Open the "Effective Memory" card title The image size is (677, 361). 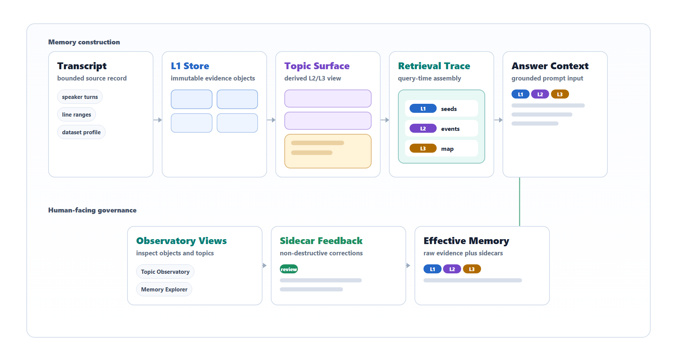tap(466, 241)
